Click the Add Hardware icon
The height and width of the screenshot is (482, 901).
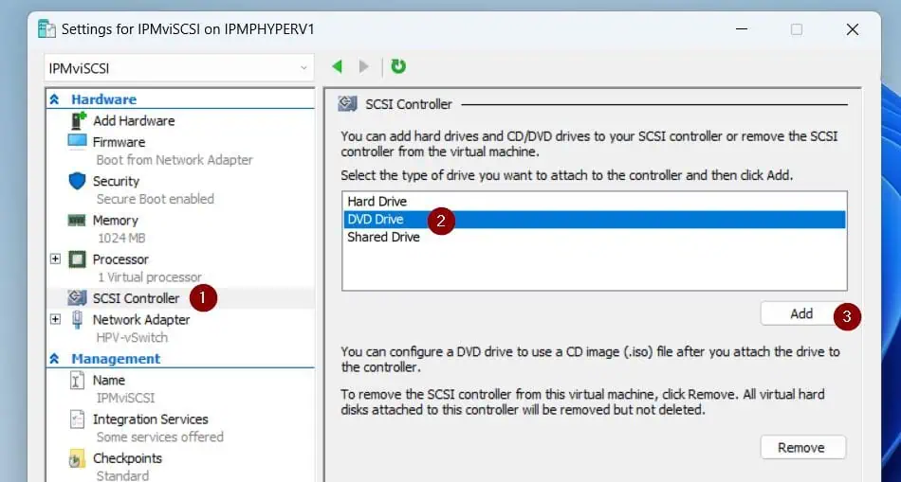(x=78, y=120)
